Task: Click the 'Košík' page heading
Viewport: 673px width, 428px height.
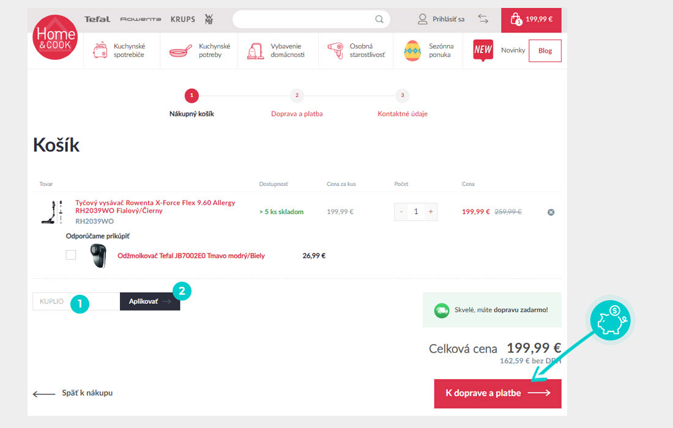Action: tap(56, 145)
